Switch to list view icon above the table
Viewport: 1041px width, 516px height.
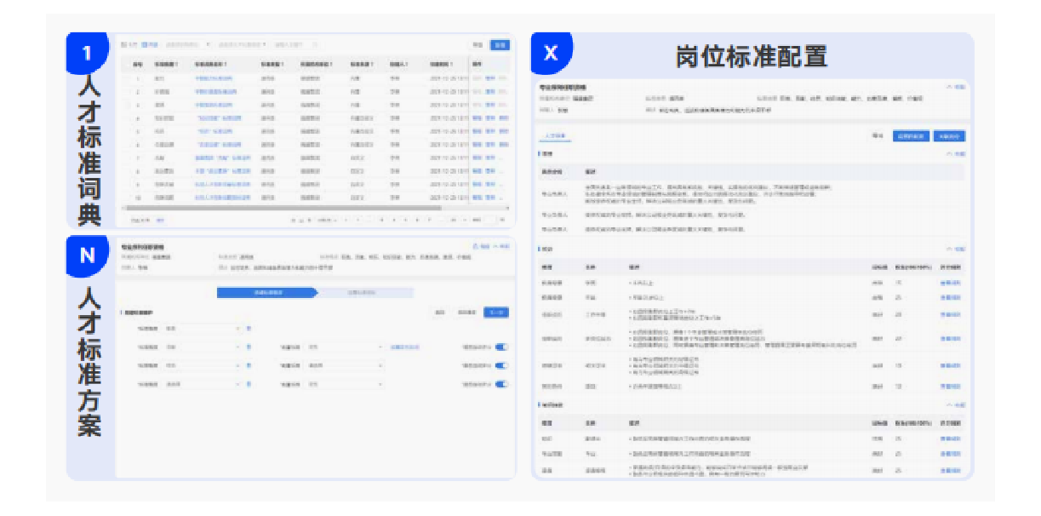[144, 44]
